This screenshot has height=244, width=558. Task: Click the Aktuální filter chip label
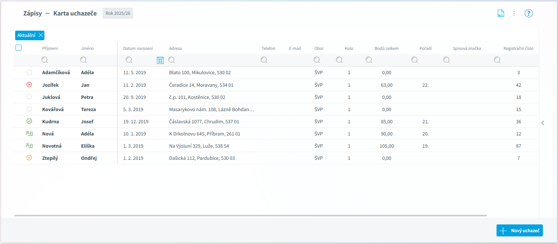(x=26, y=35)
